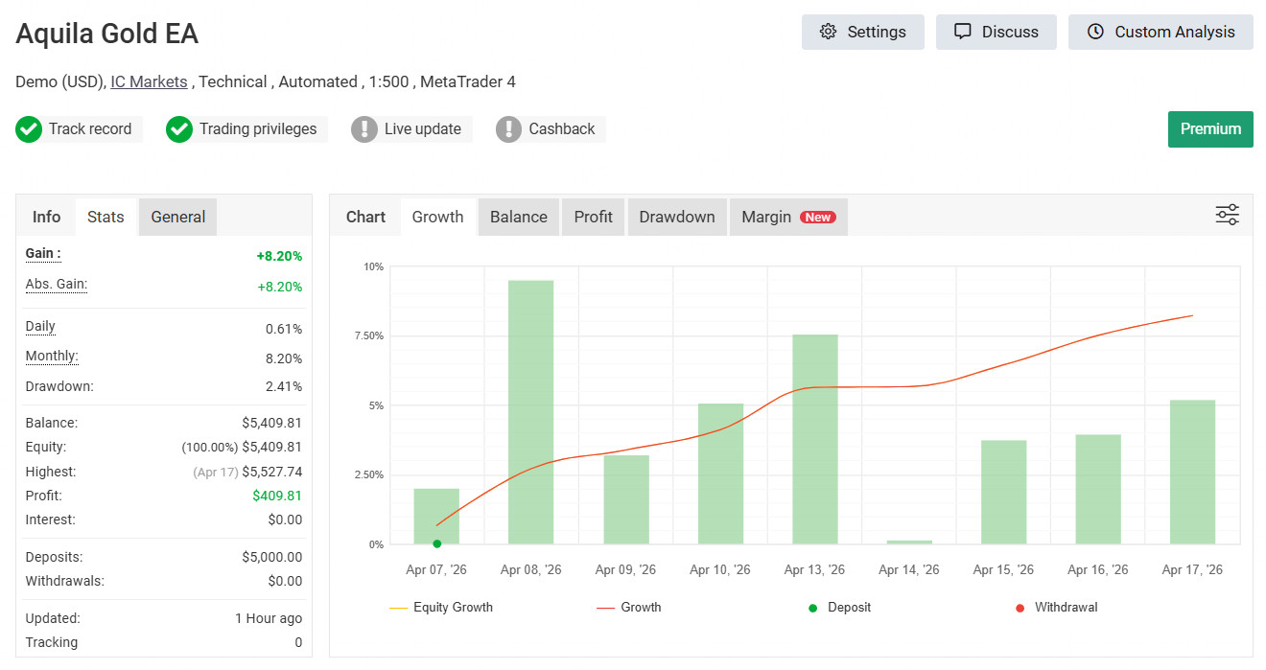1266x670 pixels.
Task: Click the Drawdown value 2.41%
Action: (284, 386)
